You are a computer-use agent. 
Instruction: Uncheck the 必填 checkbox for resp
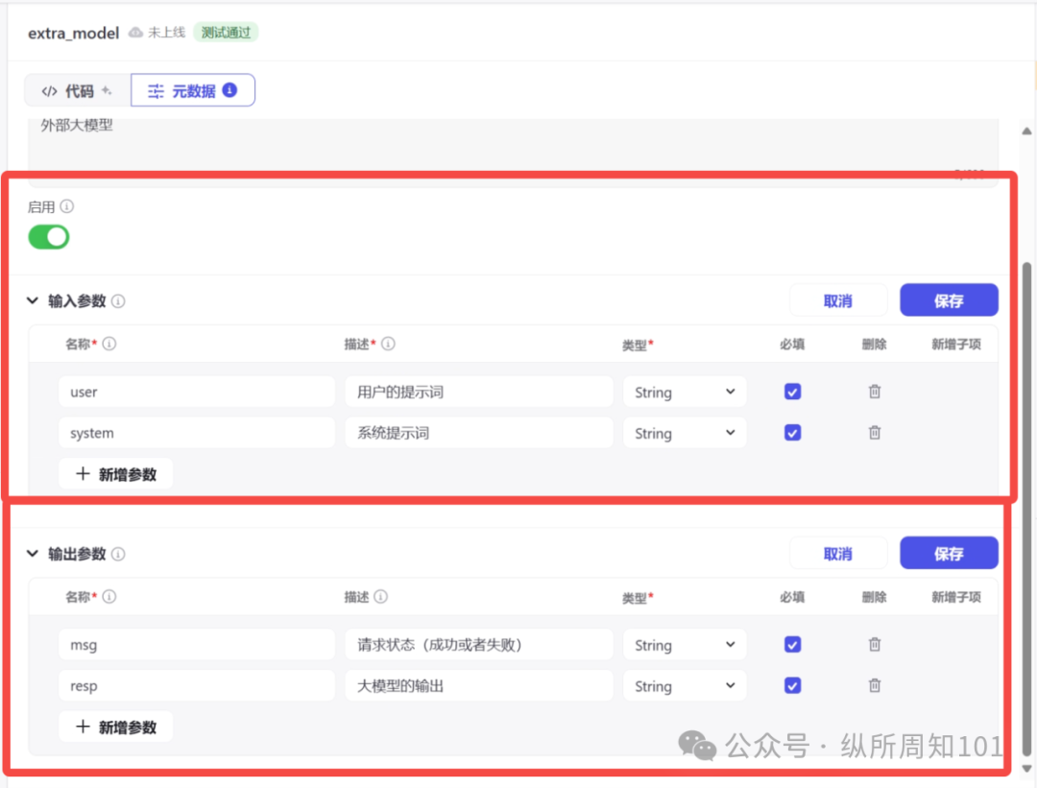pos(792,685)
